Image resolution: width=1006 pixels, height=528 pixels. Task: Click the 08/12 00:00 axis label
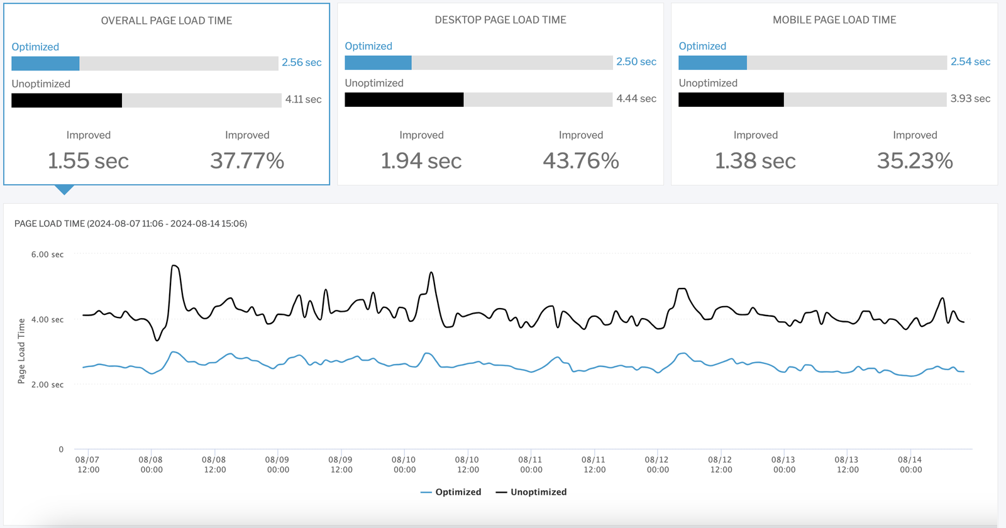658,463
